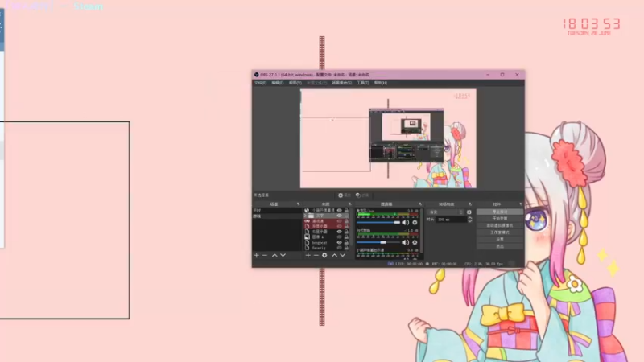Toggle visibility of 图像 4 source
644x362 pixels.
point(339,237)
